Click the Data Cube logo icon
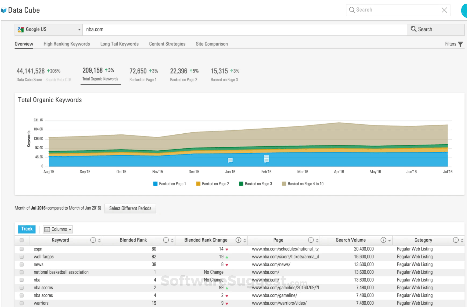This screenshot has width=468, height=307. (x=4, y=10)
